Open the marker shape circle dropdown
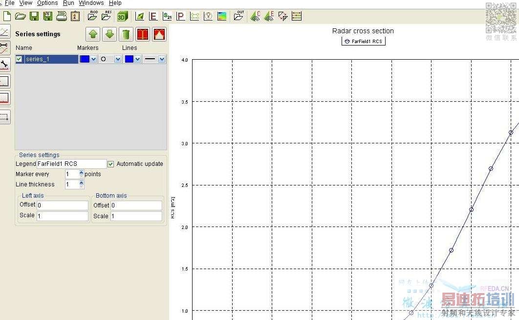Viewport: 519px width, 320px height. tap(117, 59)
